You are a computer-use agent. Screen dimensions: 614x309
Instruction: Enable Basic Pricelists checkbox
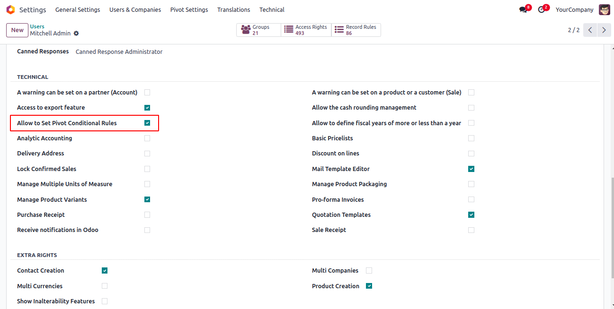[x=471, y=138]
